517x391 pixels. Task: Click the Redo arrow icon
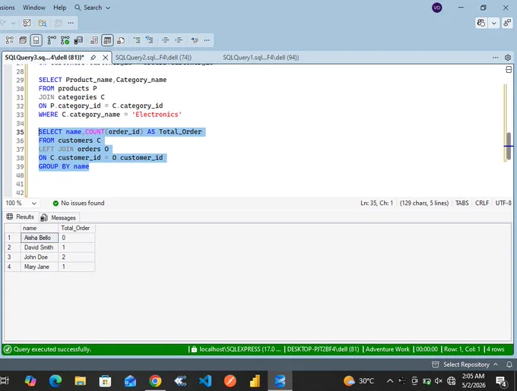pos(3,23)
